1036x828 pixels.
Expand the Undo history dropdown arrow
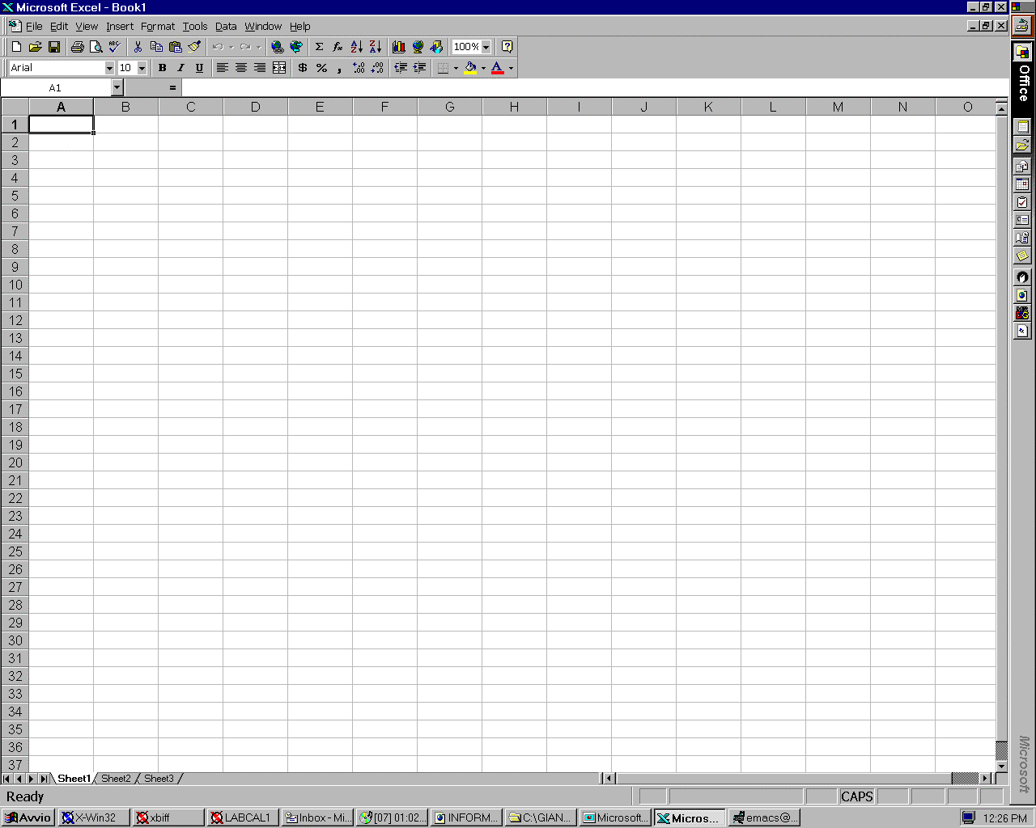tap(231, 47)
